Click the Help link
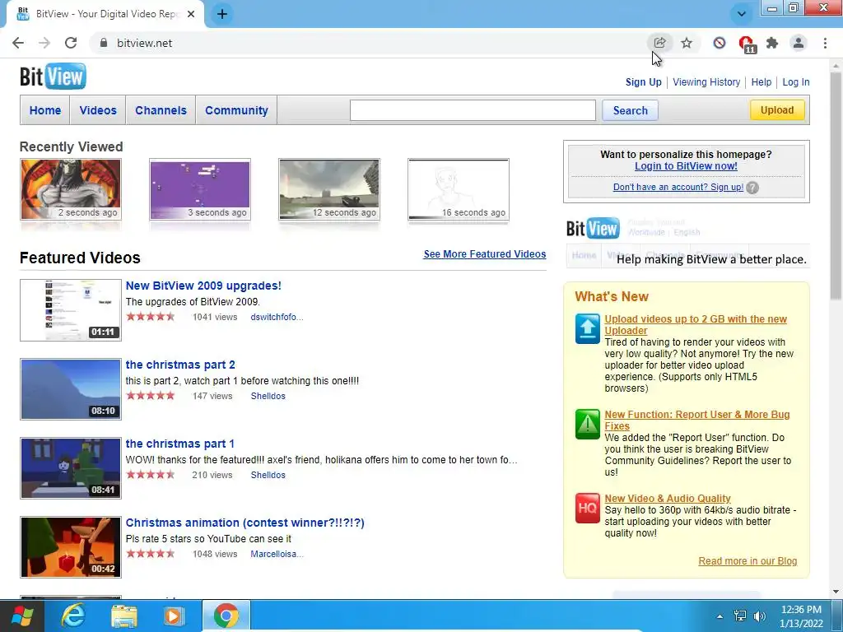843x632 pixels. (761, 82)
